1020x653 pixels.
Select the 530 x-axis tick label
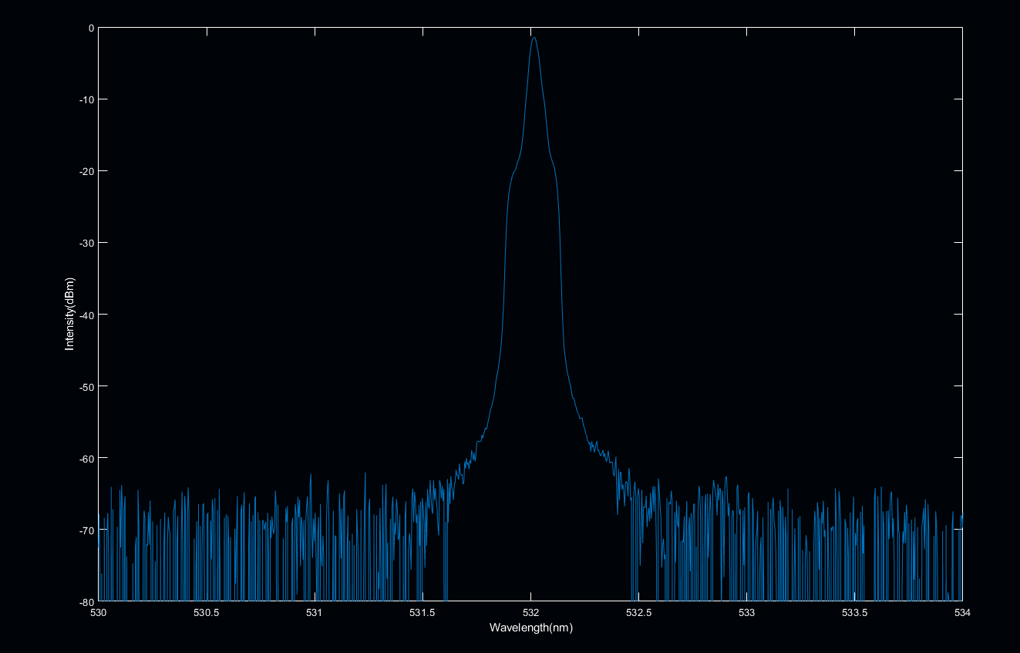click(99, 613)
